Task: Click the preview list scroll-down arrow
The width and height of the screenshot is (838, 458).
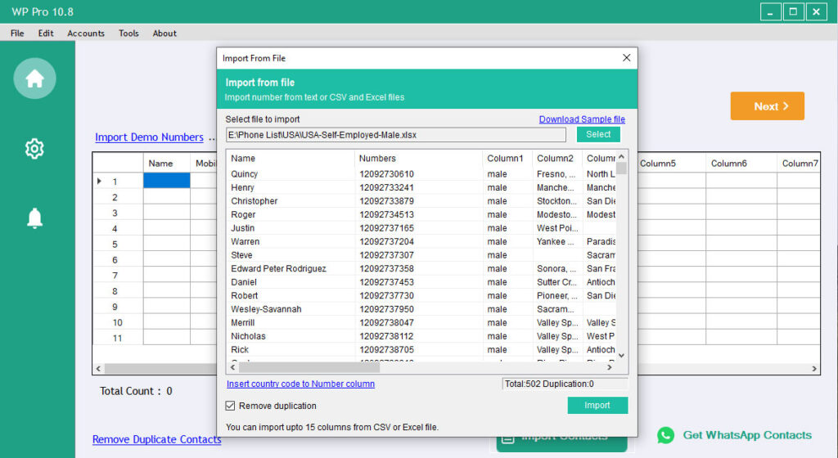Action: point(621,356)
